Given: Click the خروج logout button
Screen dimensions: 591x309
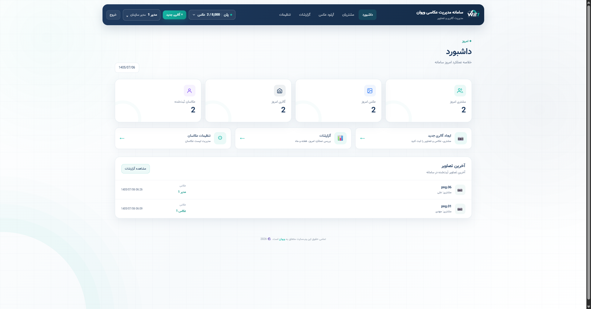Looking at the screenshot, I should click(x=113, y=15).
